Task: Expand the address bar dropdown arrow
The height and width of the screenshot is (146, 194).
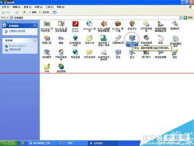Action: pyautogui.click(x=181, y=18)
